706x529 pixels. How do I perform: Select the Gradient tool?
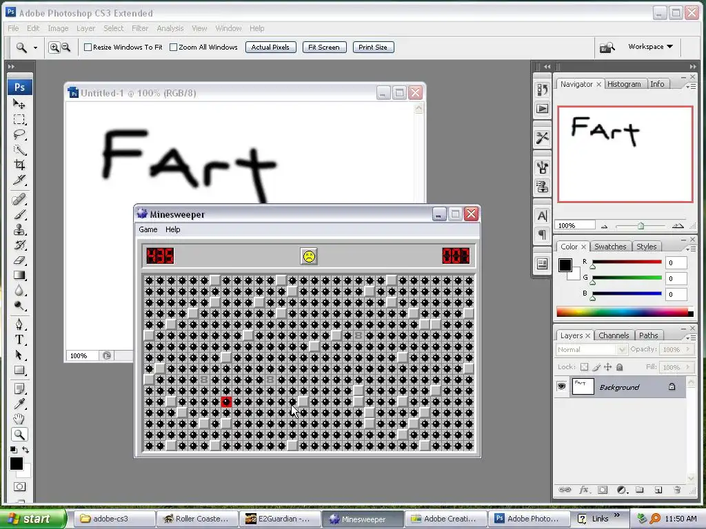click(x=19, y=276)
